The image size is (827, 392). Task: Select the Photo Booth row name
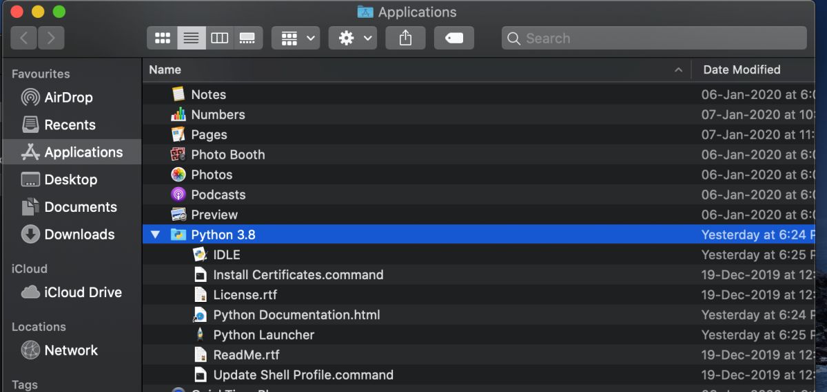coord(228,155)
